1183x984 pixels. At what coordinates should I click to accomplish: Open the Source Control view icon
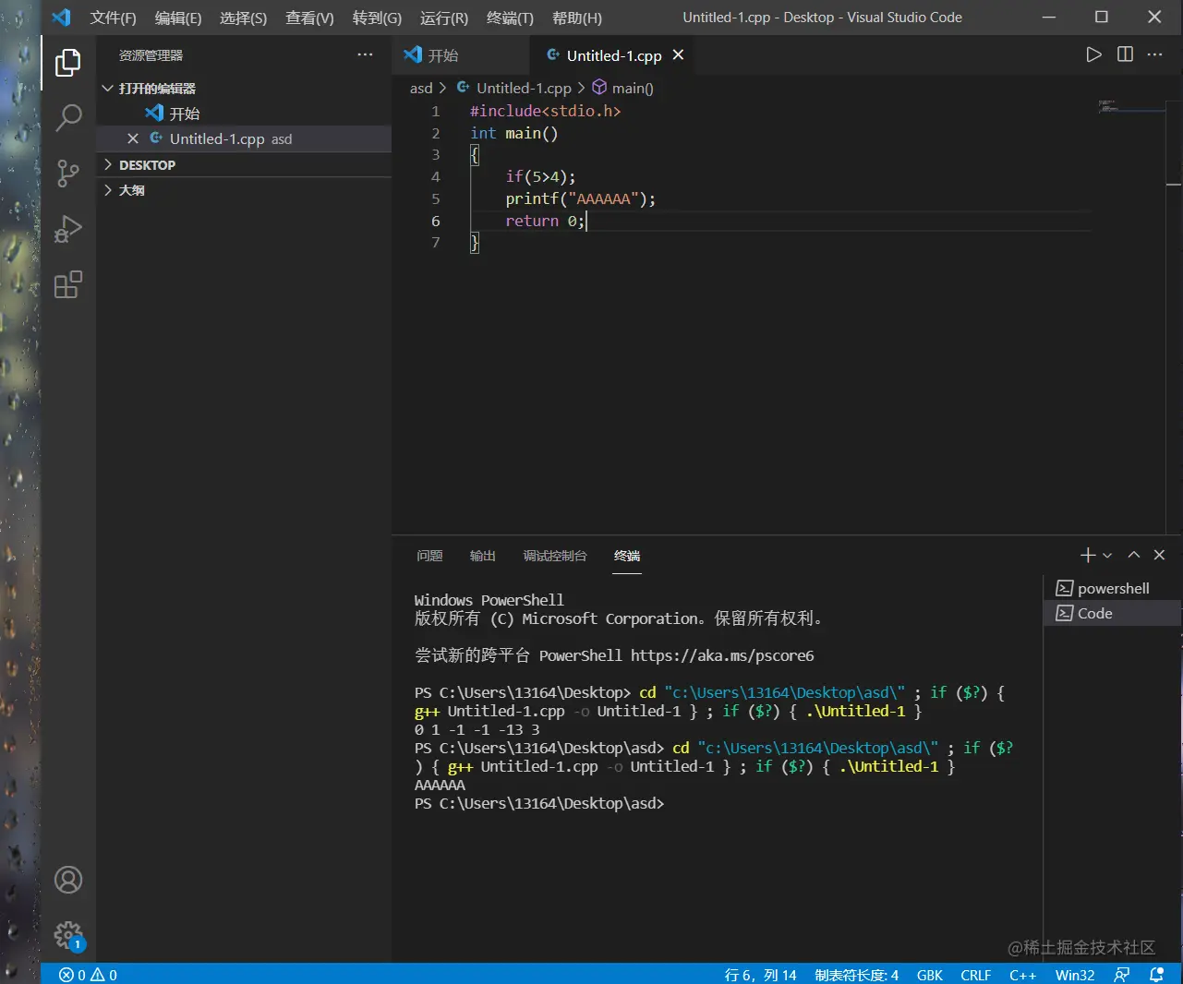click(68, 174)
